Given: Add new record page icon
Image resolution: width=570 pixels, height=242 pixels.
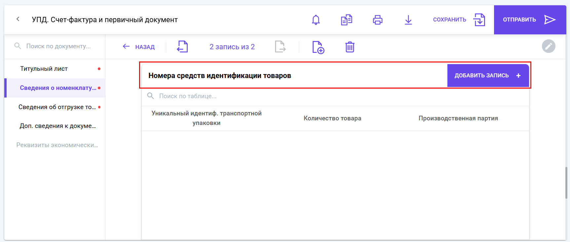Looking at the screenshot, I should [318, 47].
